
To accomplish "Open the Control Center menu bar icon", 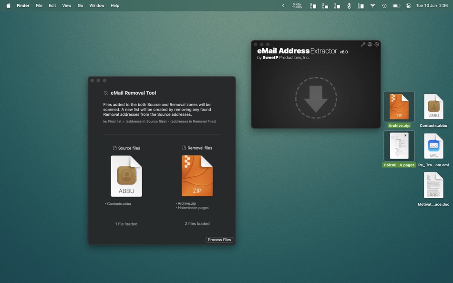I will 409,6.
